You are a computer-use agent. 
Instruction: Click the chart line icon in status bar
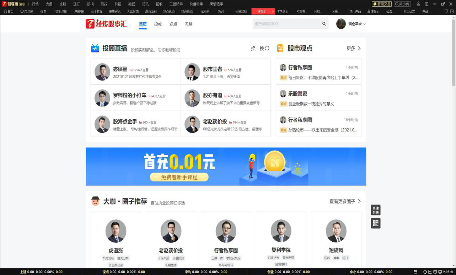pyautogui.click(x=430, y=272)
